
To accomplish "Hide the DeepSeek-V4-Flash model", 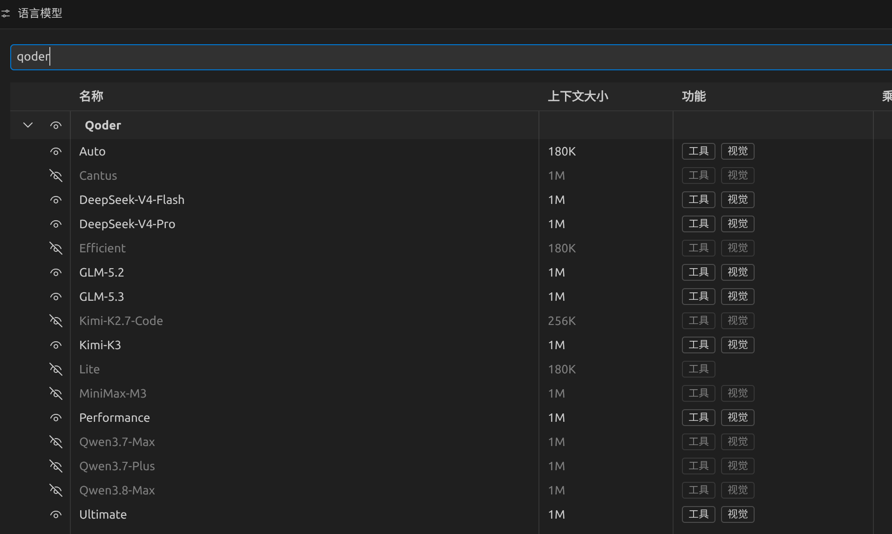I will pyautogui.click(x=56, y=200).
